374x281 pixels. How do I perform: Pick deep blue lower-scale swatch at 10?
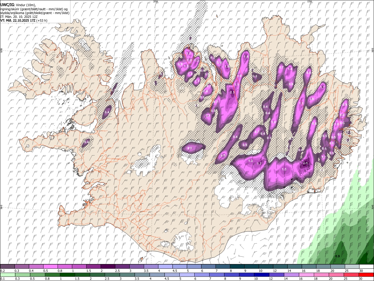(262, 275)
